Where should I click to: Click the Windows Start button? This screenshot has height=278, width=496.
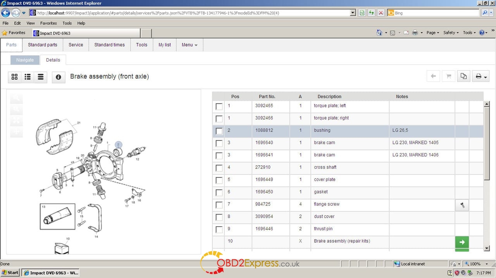[10, 273]
